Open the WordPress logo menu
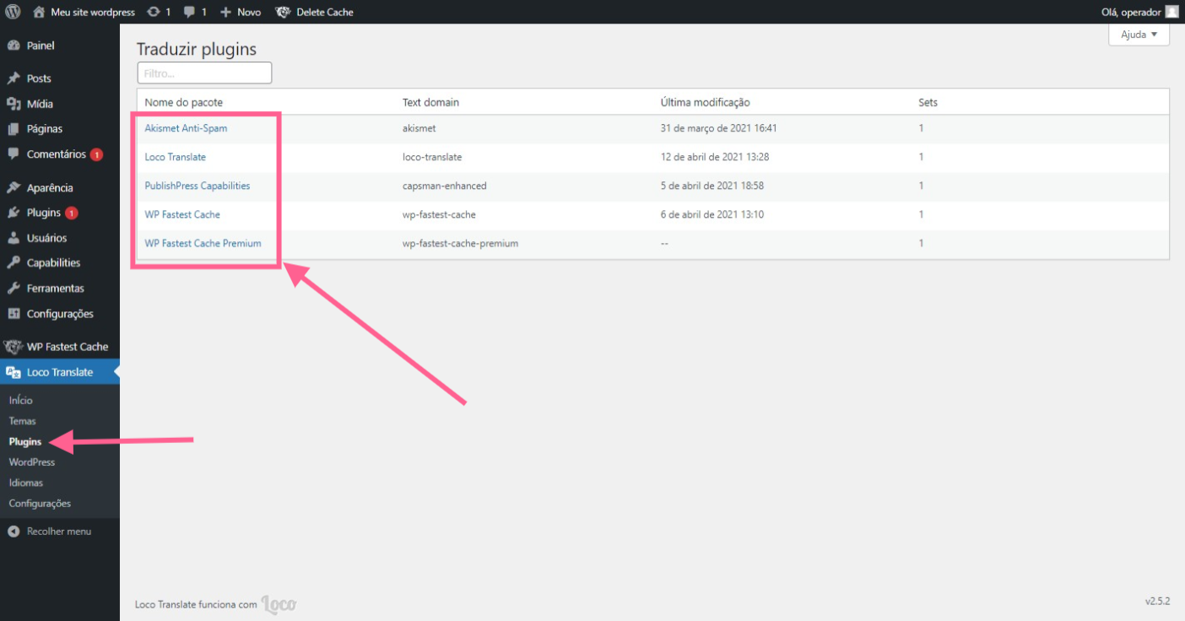Image resolution: width=1185 pixels, height=621 pixels. (13, 12)
